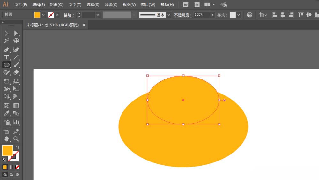Swap fill and stroke colors
The height and width of the screenshot is (180, 319).
18,147
